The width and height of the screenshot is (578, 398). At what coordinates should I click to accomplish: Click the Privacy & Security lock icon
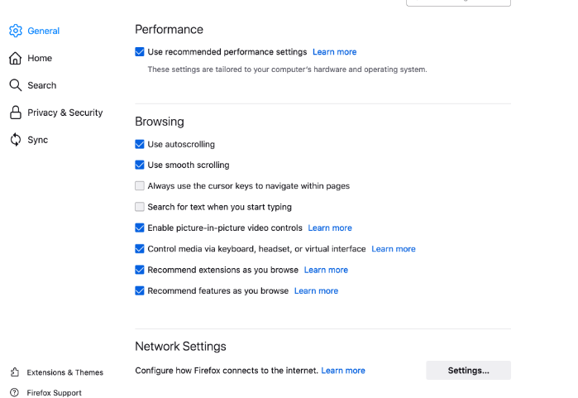15,113
